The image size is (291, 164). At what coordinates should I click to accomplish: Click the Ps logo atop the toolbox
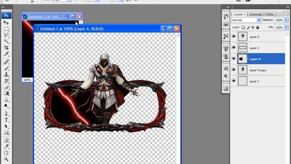pyautogui.click(x=6, y=15)
